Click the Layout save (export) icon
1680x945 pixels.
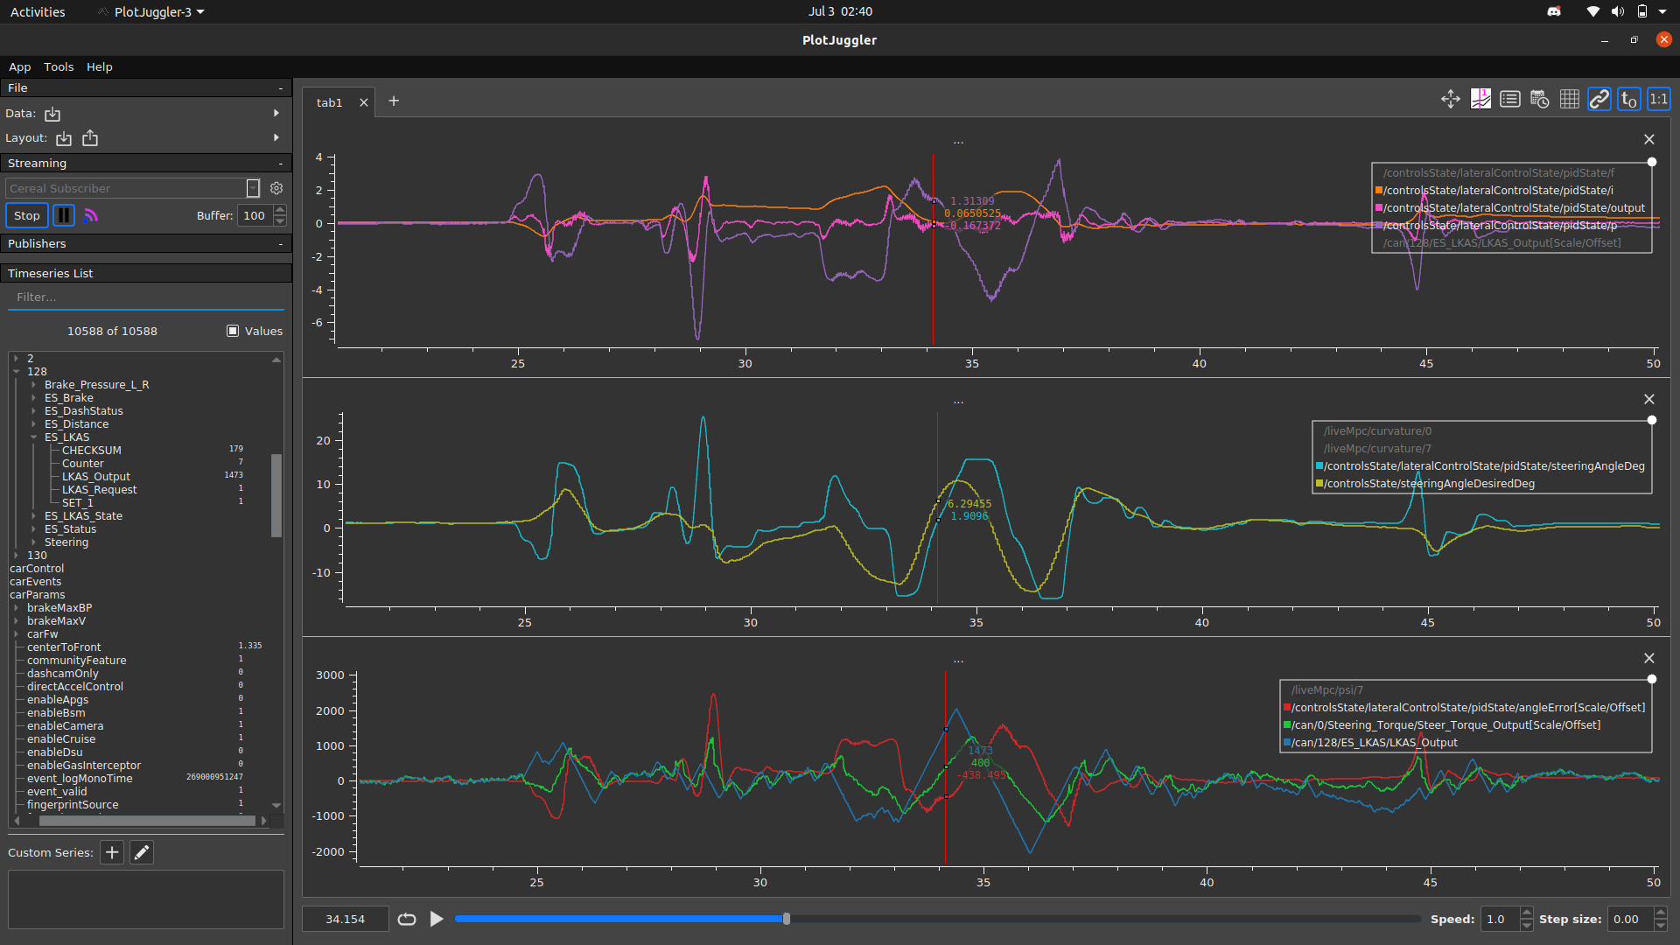tap(90, 138)
